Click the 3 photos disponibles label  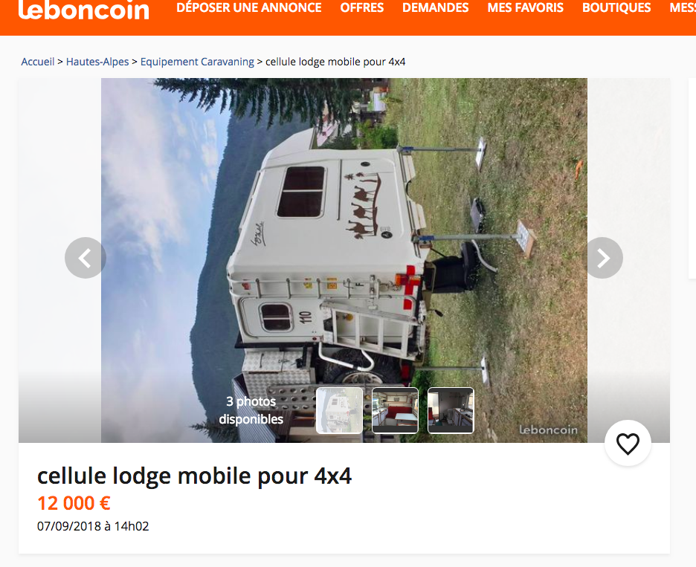tap(251, 410)
